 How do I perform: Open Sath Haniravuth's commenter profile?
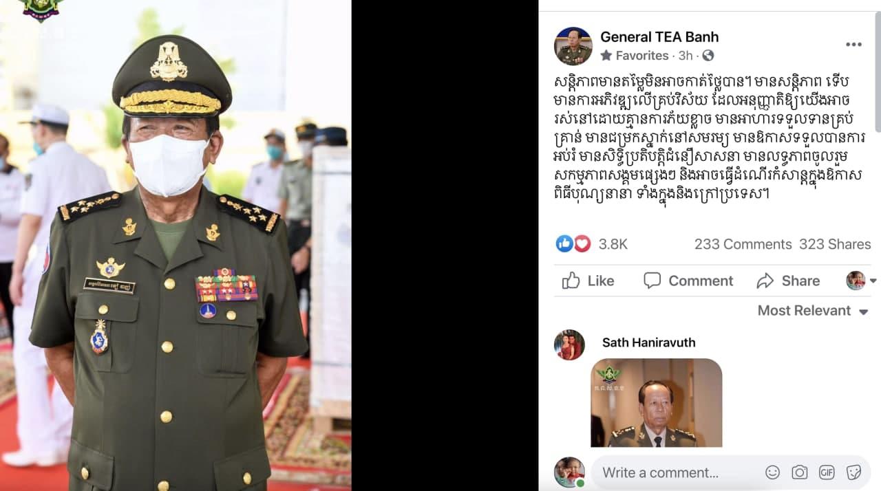[648, 342]
